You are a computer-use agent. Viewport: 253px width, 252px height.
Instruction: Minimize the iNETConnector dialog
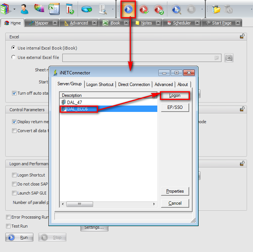[164, 73]
